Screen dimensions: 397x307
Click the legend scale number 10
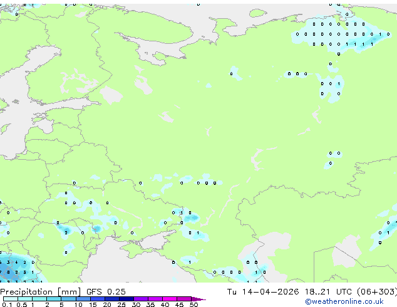pyautogui.click(x=78, y=304)
